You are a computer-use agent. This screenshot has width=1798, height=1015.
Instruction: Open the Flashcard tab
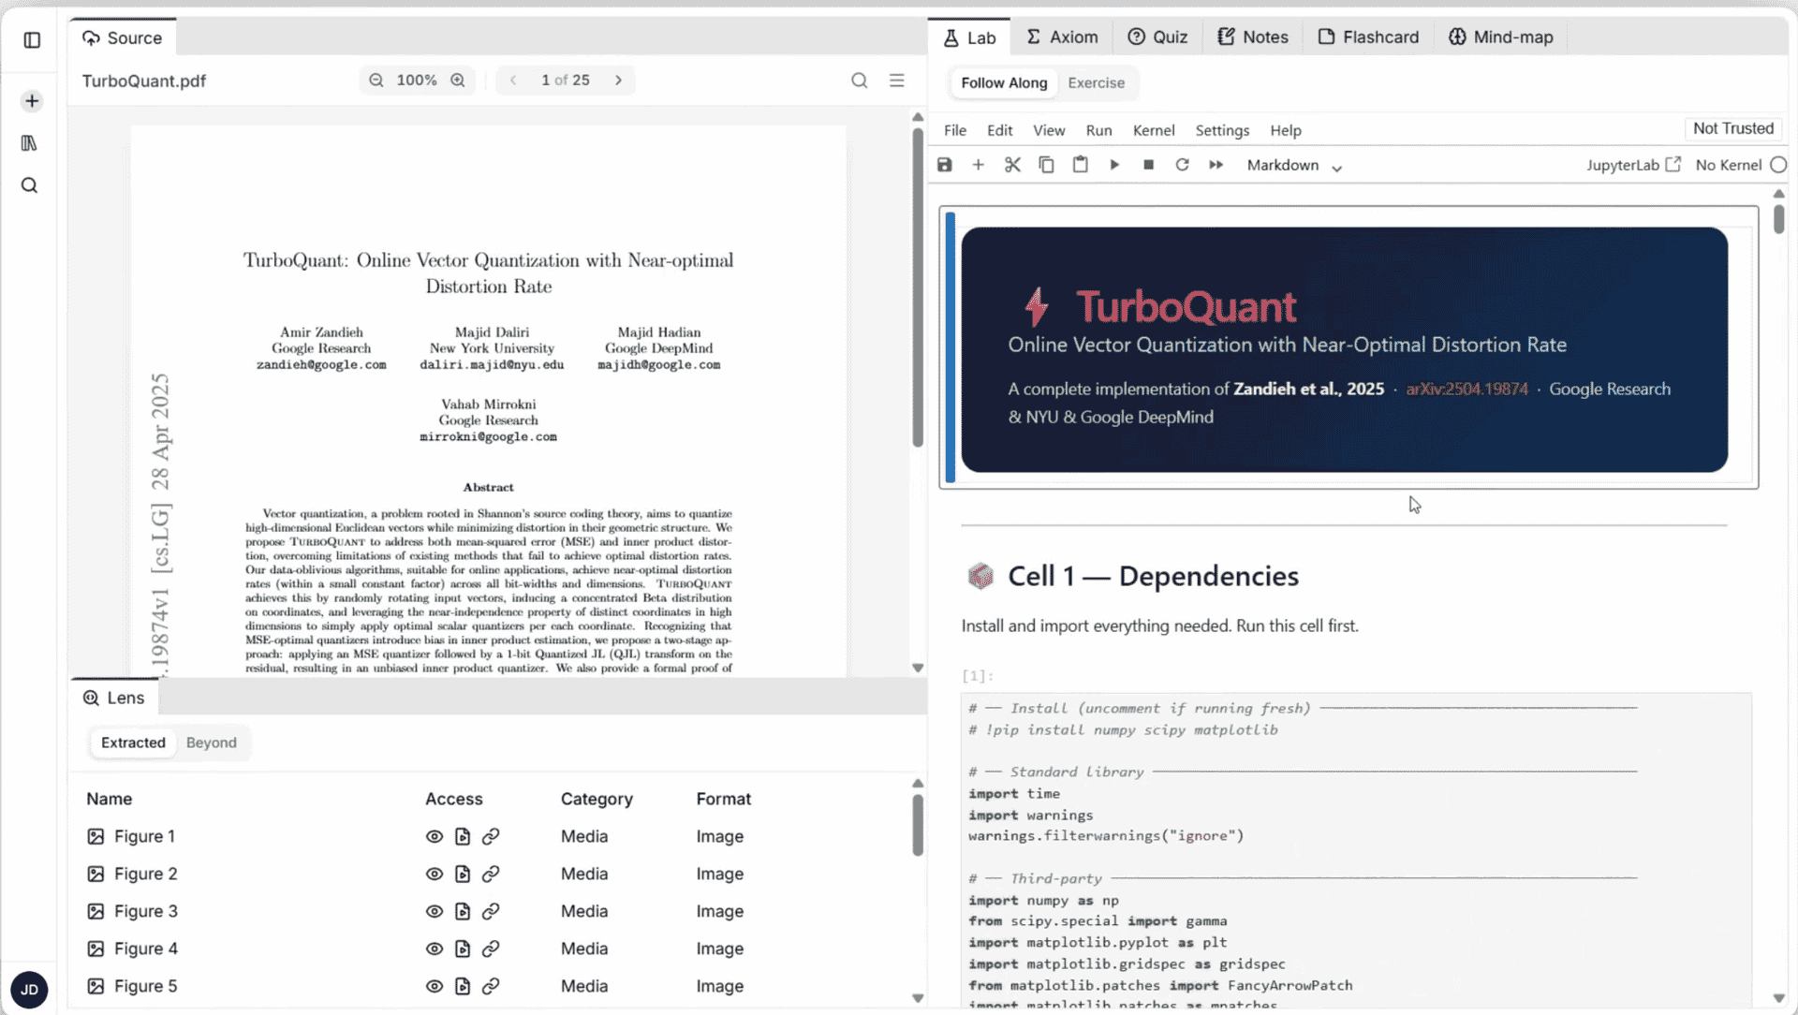(x=1368, y=37)
